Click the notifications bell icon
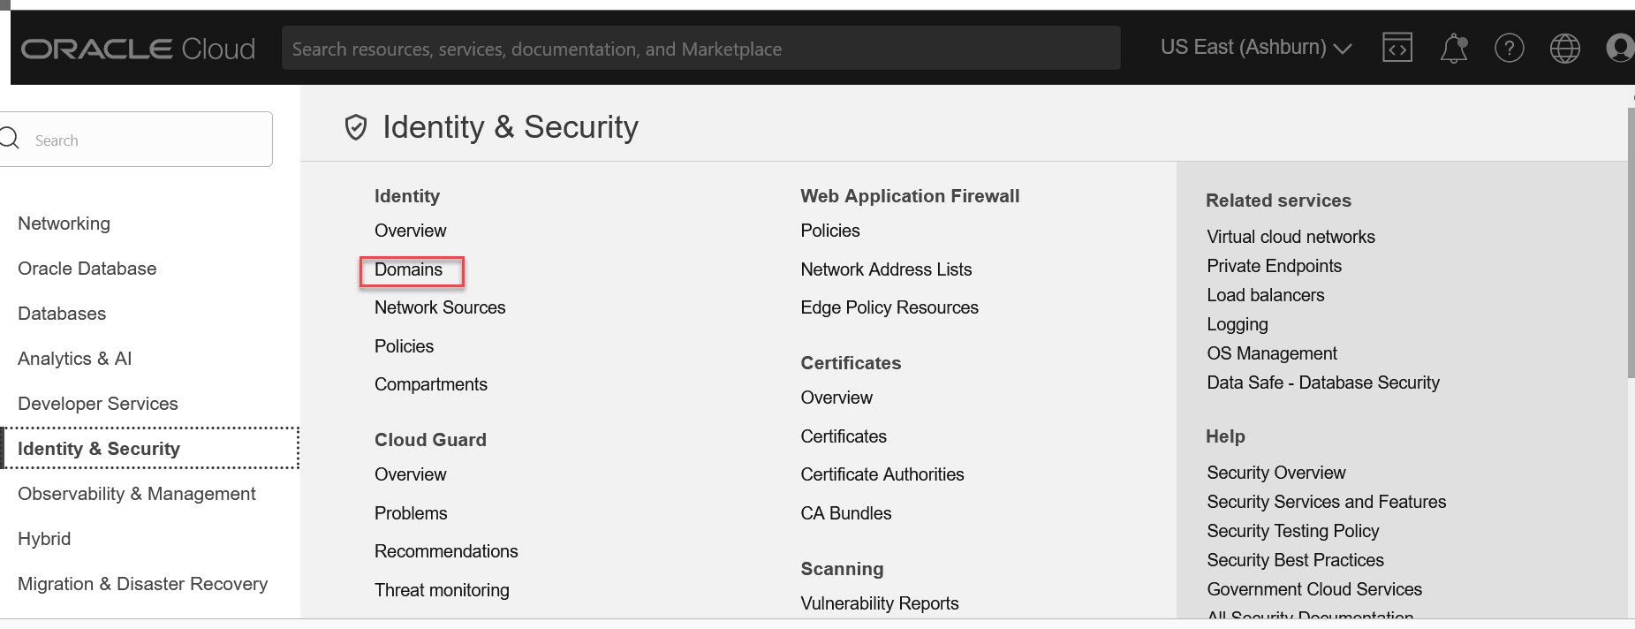Image resolution: width=1635 pixels, height=629 pixels. tap(1453, 48)
